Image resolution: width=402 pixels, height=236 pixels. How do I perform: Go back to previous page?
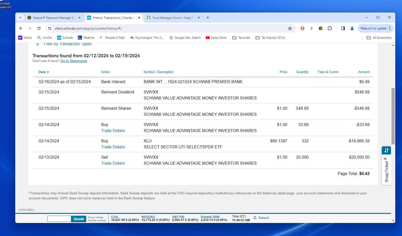coord(21,28)
